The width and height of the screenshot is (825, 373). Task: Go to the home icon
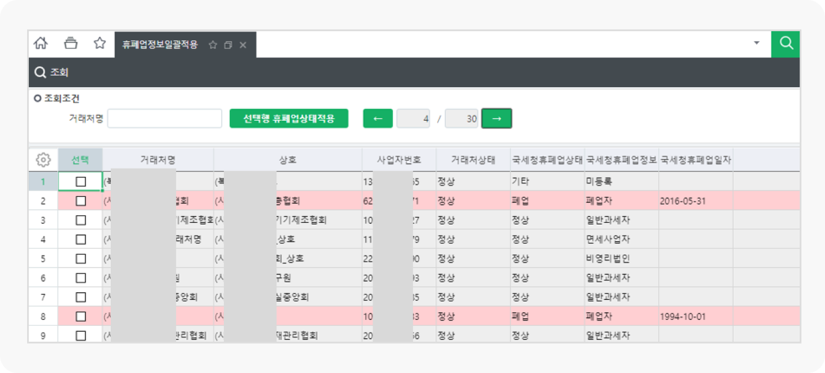point(41,43)
